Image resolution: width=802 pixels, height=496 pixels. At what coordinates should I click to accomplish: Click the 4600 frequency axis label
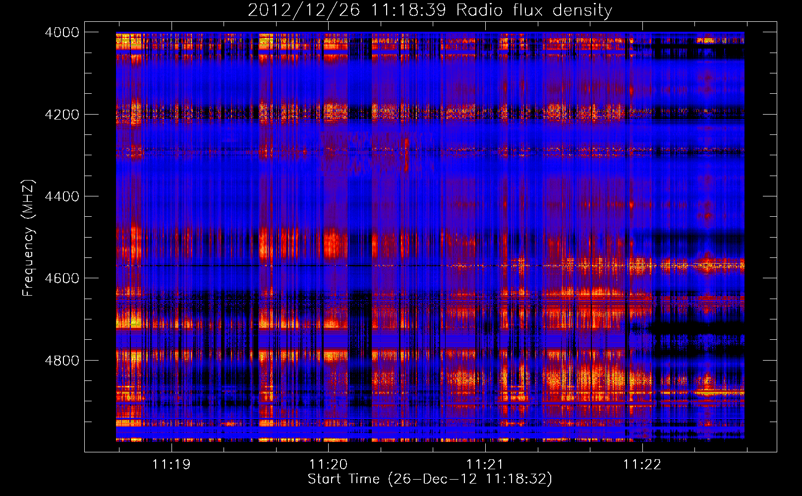[62, 278]
